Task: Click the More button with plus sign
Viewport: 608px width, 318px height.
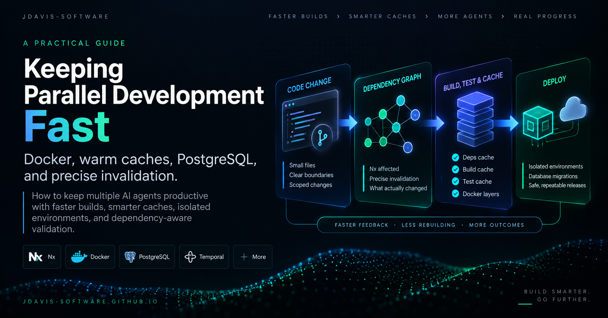Action: [x=253, y=257]
